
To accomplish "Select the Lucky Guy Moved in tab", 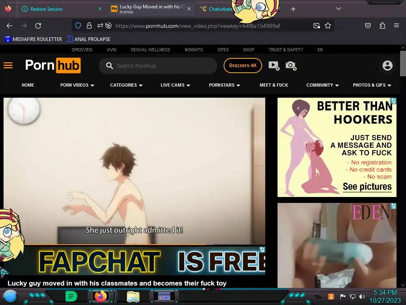I will coord(151,9).
